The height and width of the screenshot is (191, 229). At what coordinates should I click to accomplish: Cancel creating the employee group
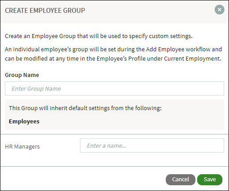click(180, 180)
